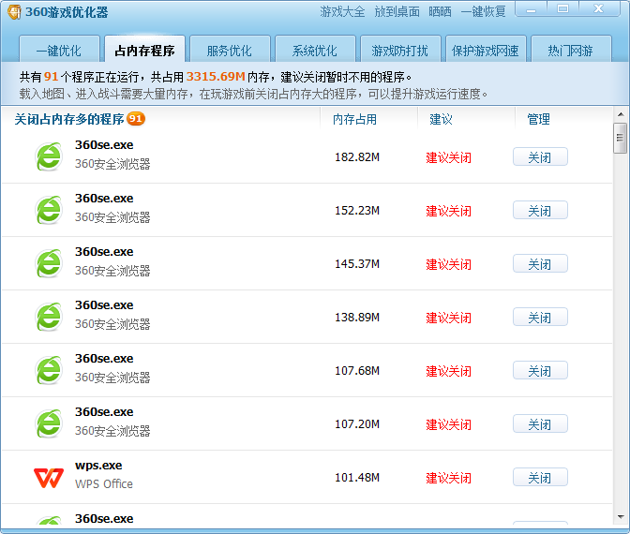630x534 pixels.
Task: Open the 游戏大全 link in title bar
Action: [343, 12]
